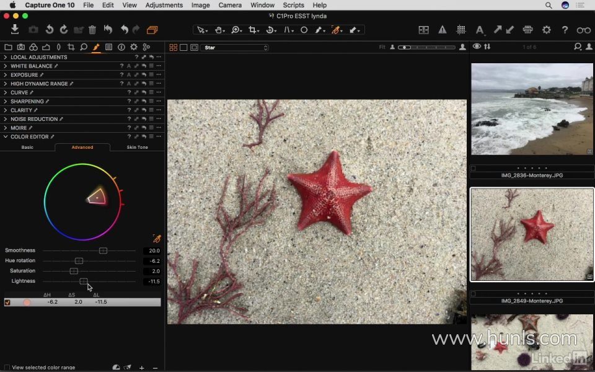Open the Lens tool tab icon
The width and height of the screenshot is (595, 372).
point(58,47)
